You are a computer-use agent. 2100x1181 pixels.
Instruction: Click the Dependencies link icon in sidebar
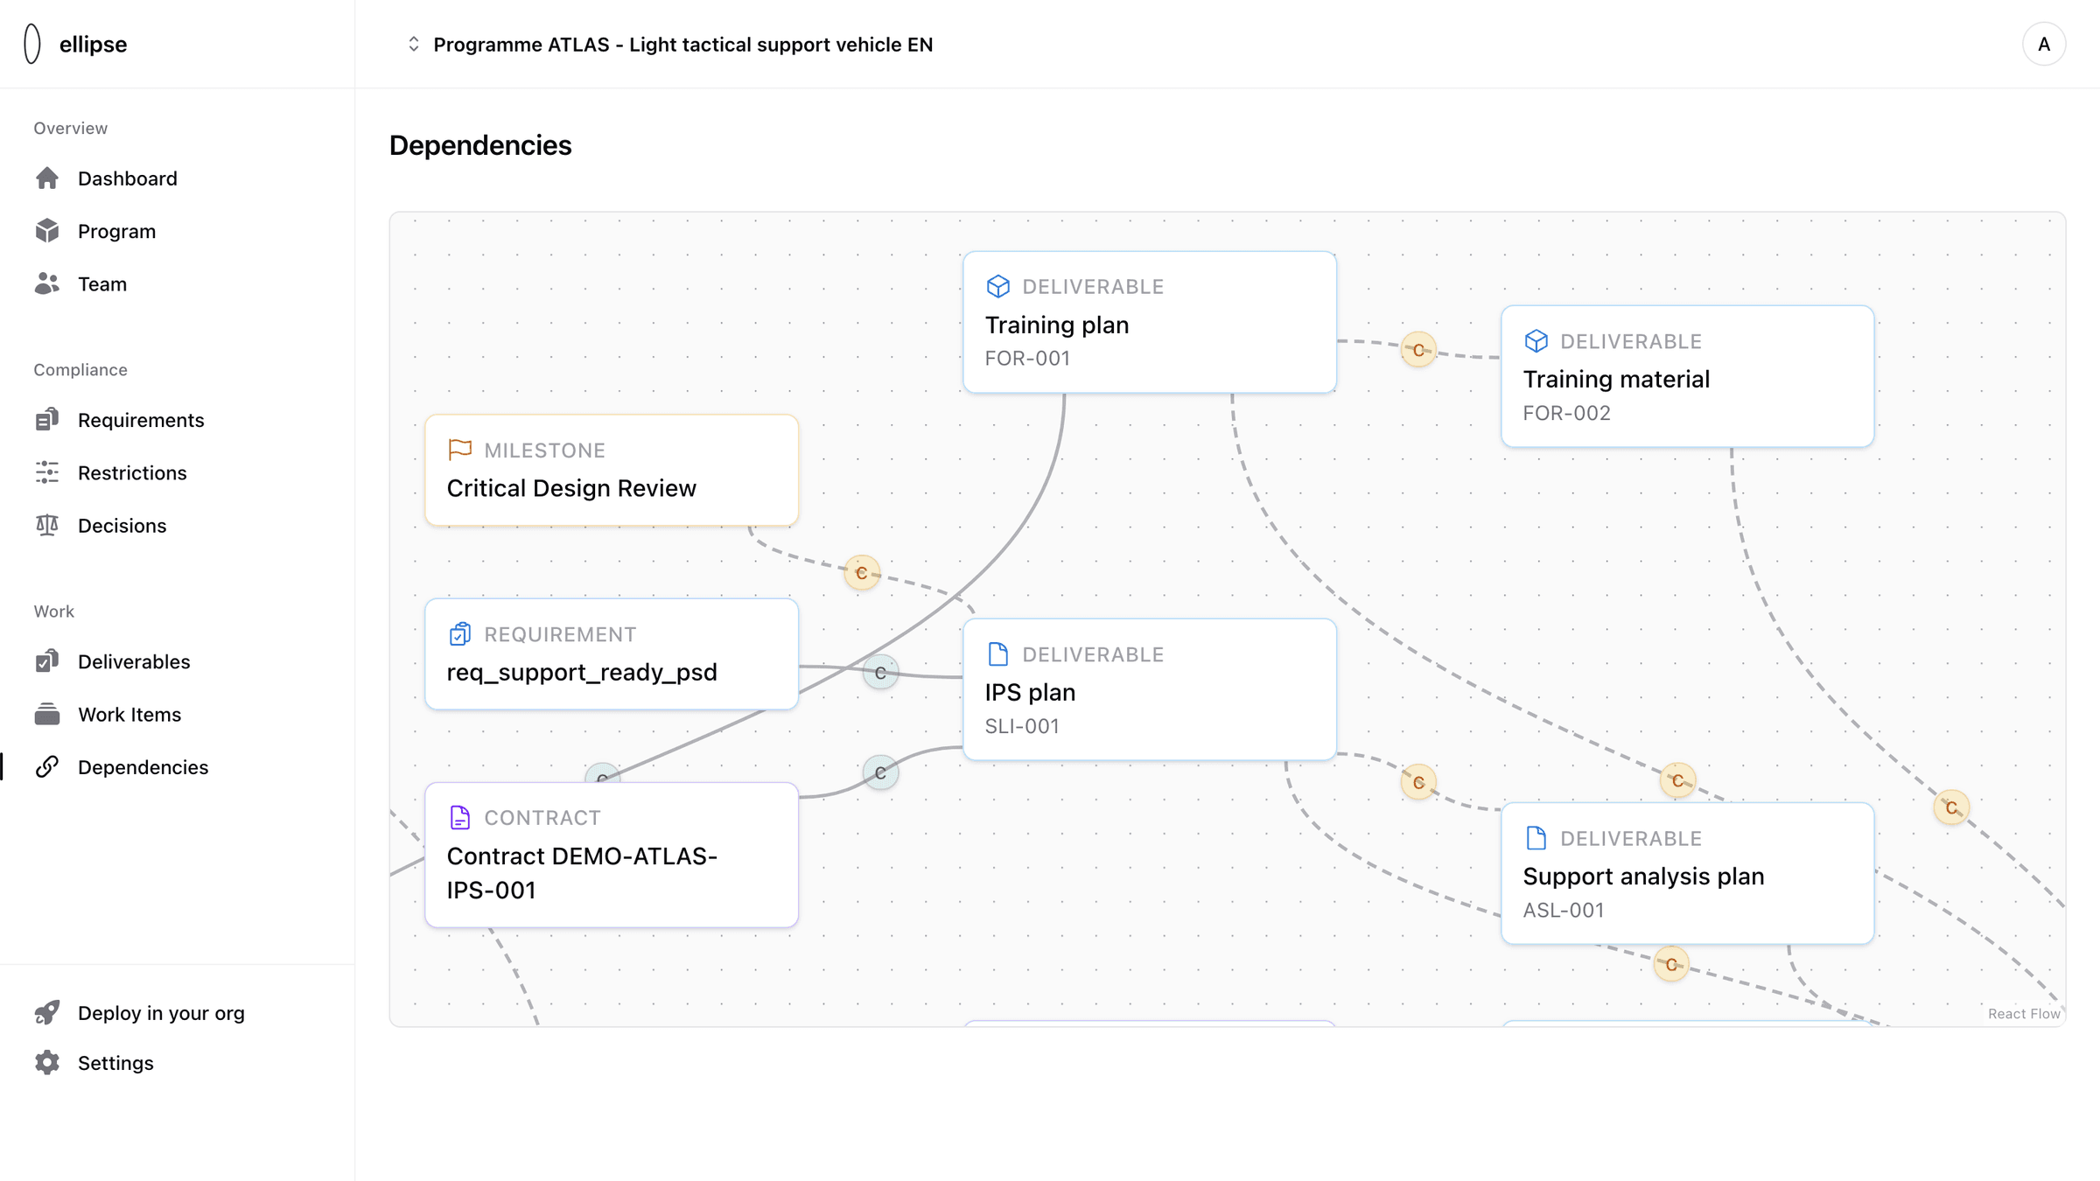(x=47, y=767)
